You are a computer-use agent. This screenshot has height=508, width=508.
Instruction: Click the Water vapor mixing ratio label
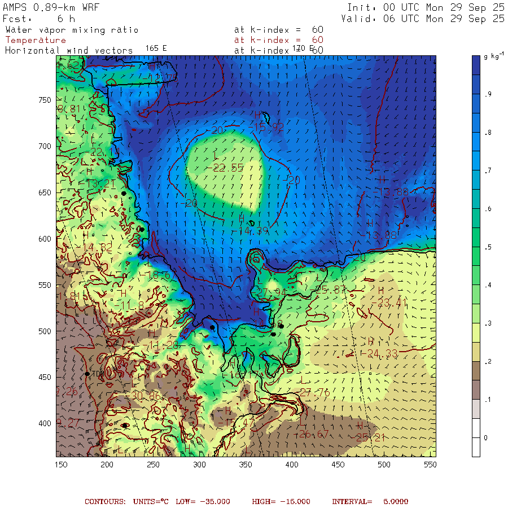tap(72, 30)
